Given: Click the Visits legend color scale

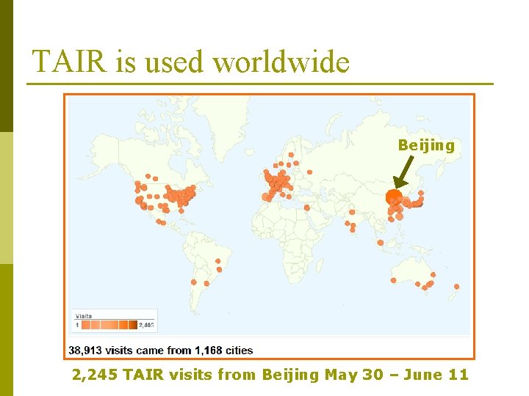Looking at the screenshot, I should (x=109, y=325).
